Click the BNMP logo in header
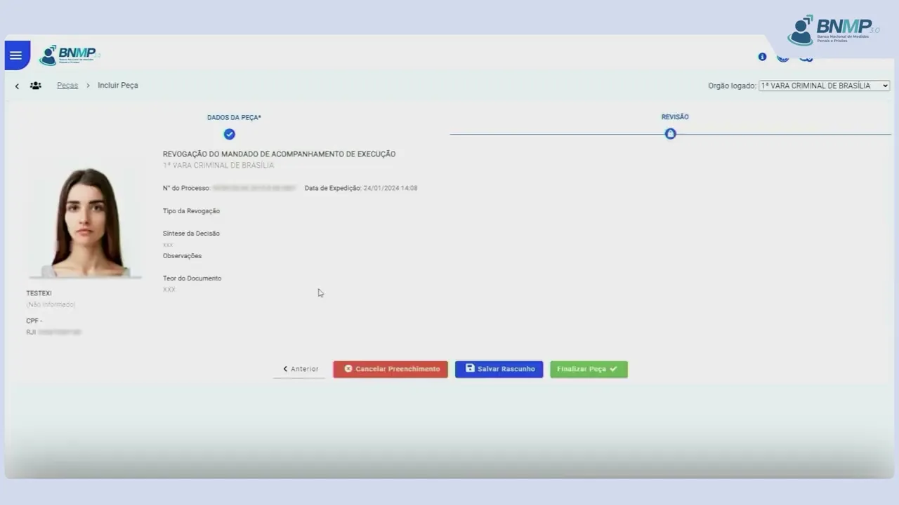Viewport: 899px width, 505px height. [70, 55]
